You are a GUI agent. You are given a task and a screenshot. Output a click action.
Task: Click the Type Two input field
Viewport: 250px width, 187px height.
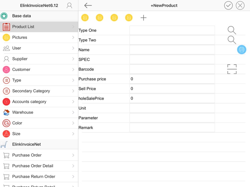pyautogui.click(x=172, y=40)
